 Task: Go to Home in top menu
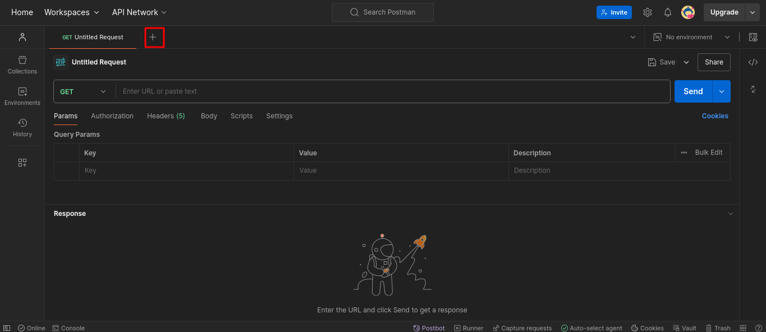(x=22, y=12)
